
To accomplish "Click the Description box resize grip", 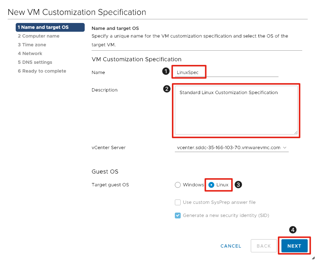I will (x=296, y=132).
